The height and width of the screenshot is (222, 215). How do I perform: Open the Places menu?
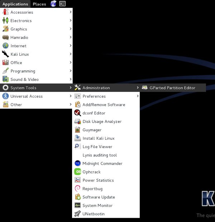pyautogui.click(x=39, y=4)
